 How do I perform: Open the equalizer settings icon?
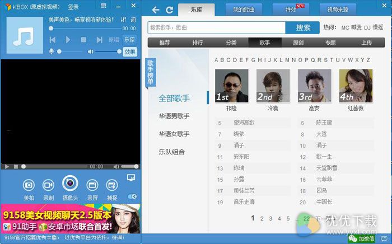pyautogui.click(x=123, y=20)
